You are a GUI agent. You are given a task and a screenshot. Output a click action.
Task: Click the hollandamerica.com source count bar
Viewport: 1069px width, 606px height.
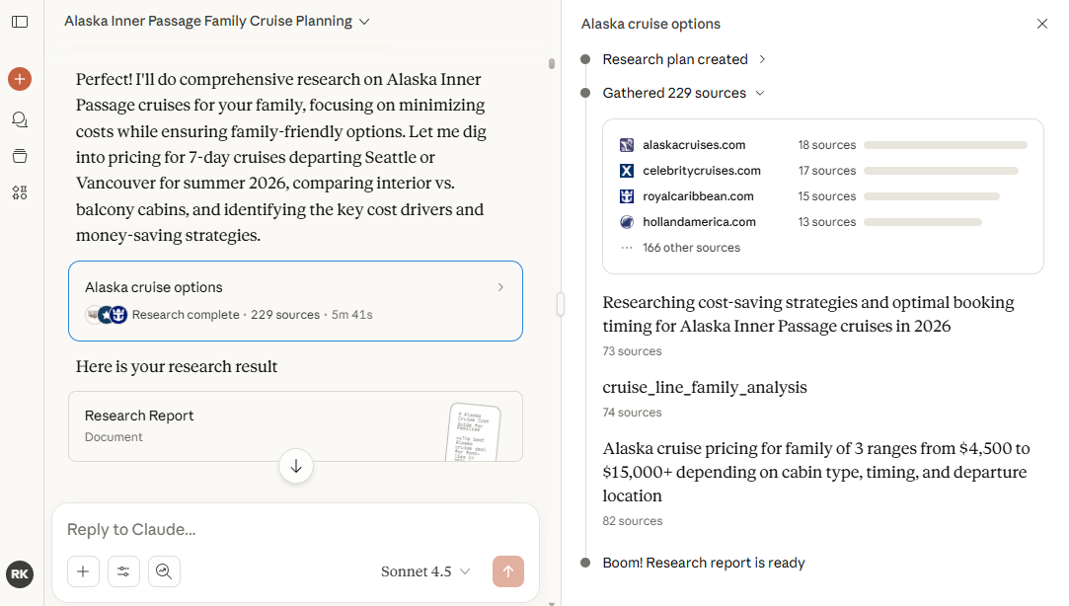click(923, 222)
